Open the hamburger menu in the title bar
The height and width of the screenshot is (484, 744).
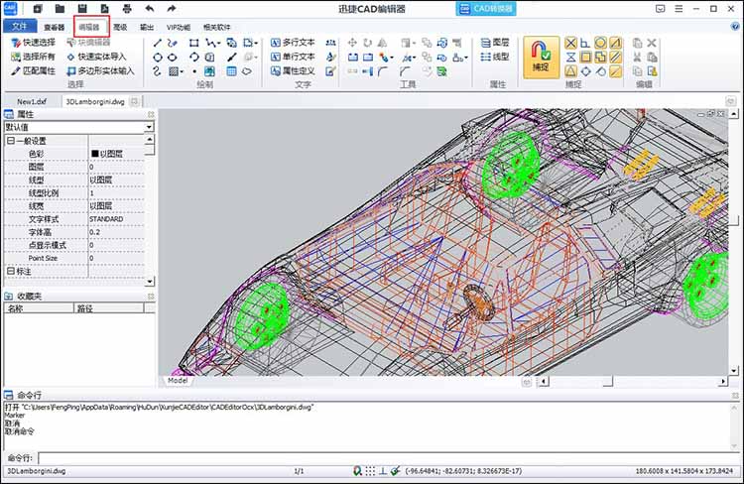[x=679, y=9]
